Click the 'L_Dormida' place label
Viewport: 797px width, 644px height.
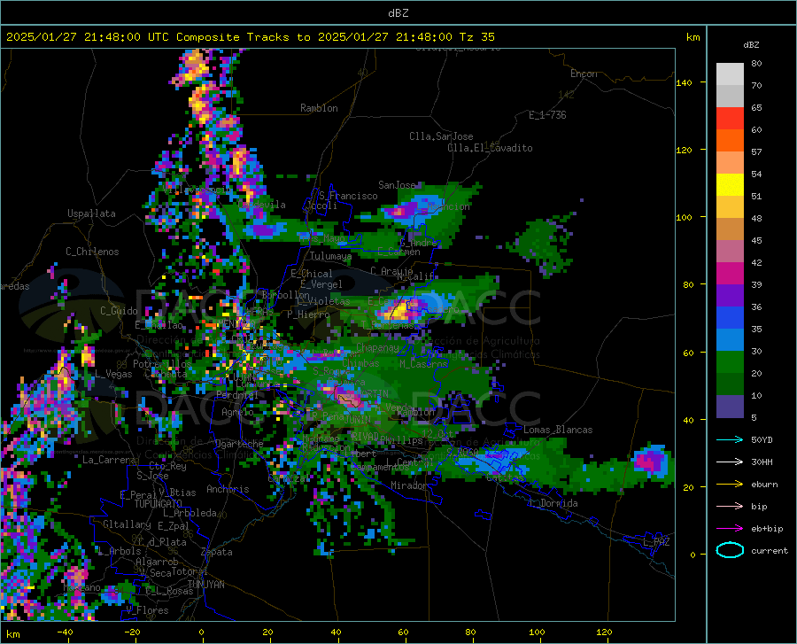click(553, 503)
